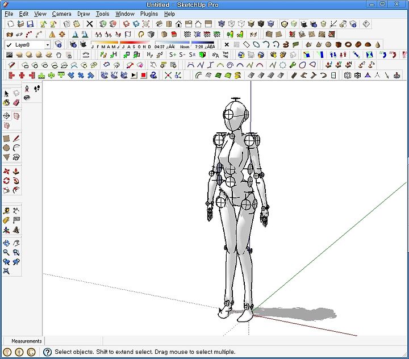Select the Rotate tool
Screen dimensions: 409x359
pos(6,181)
